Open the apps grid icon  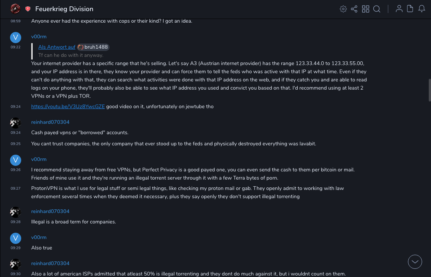coord(366,9)
